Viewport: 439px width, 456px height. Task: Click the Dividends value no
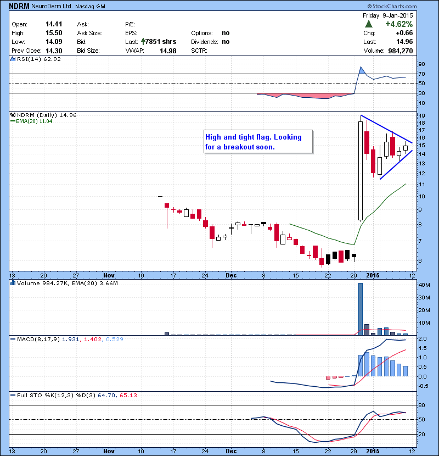[226, 42]
